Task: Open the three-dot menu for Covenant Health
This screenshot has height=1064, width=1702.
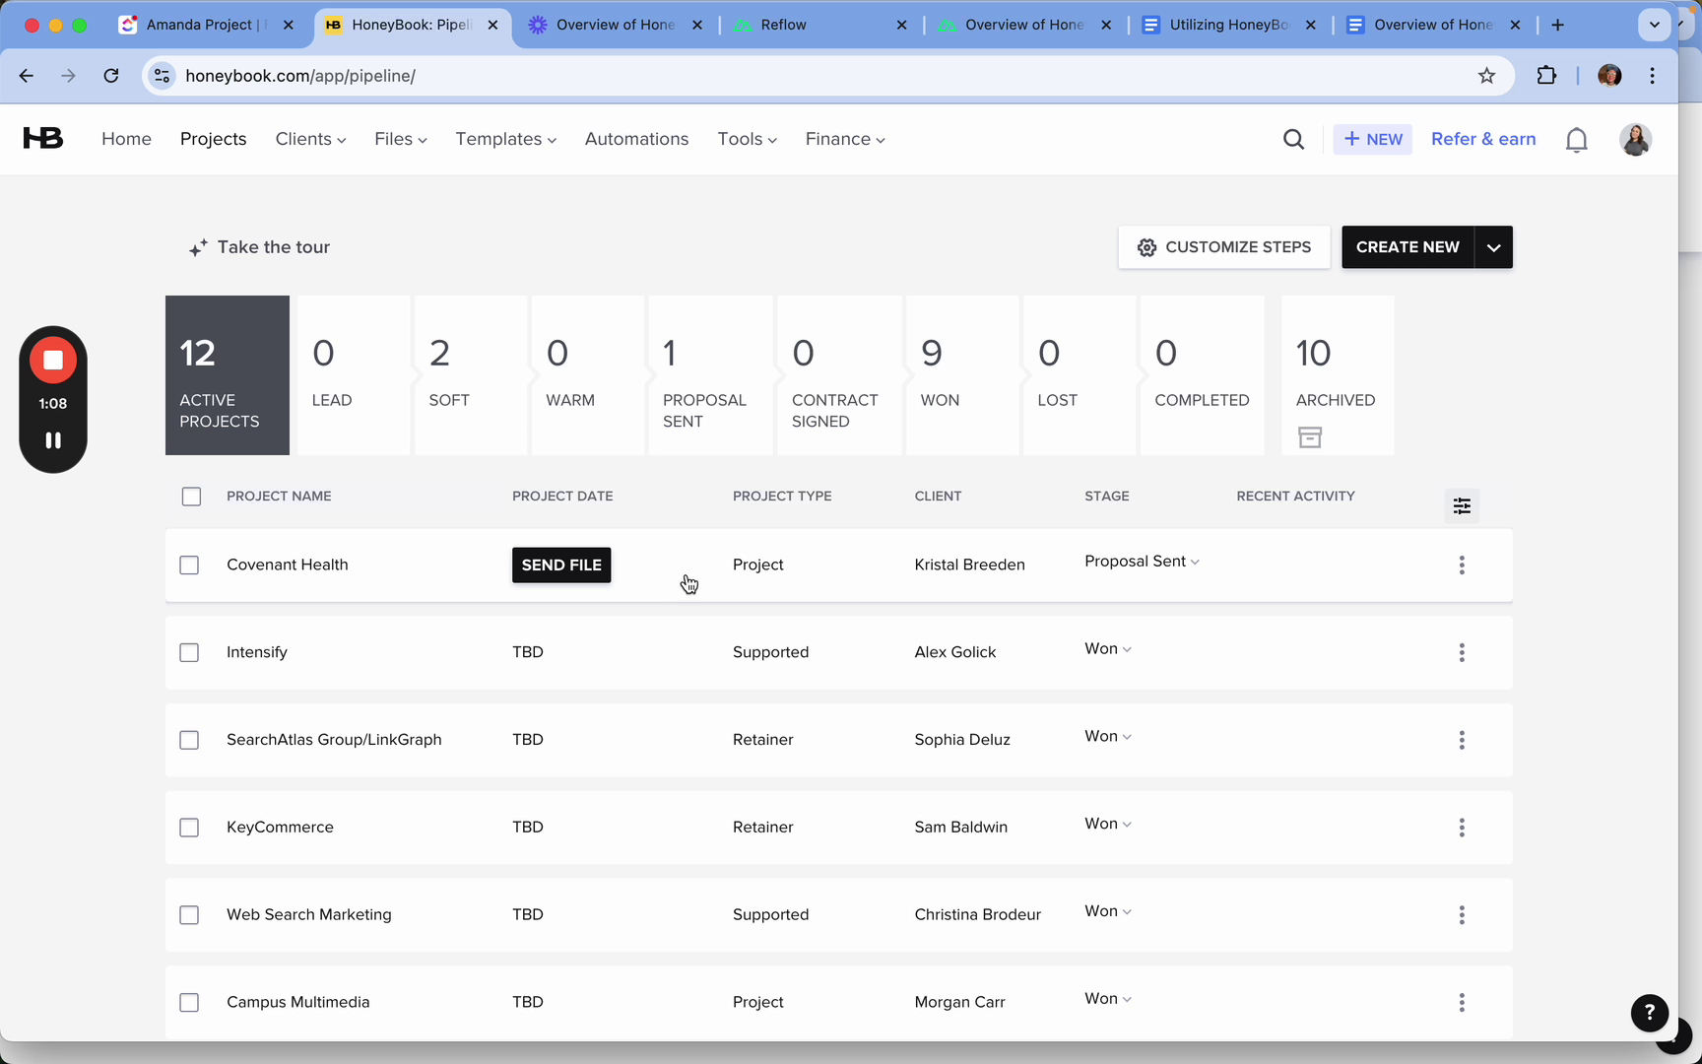Action: (1462, 565)
